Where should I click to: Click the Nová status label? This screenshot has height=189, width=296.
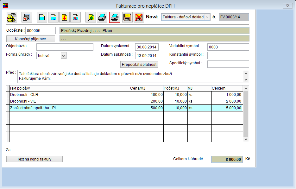pyautogui.click(x=152, y=17)
